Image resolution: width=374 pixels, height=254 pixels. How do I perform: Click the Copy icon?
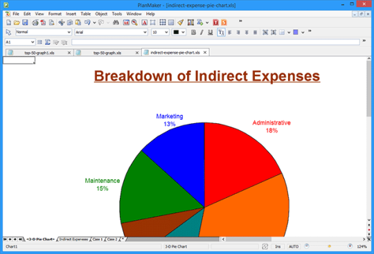(70, 22)
